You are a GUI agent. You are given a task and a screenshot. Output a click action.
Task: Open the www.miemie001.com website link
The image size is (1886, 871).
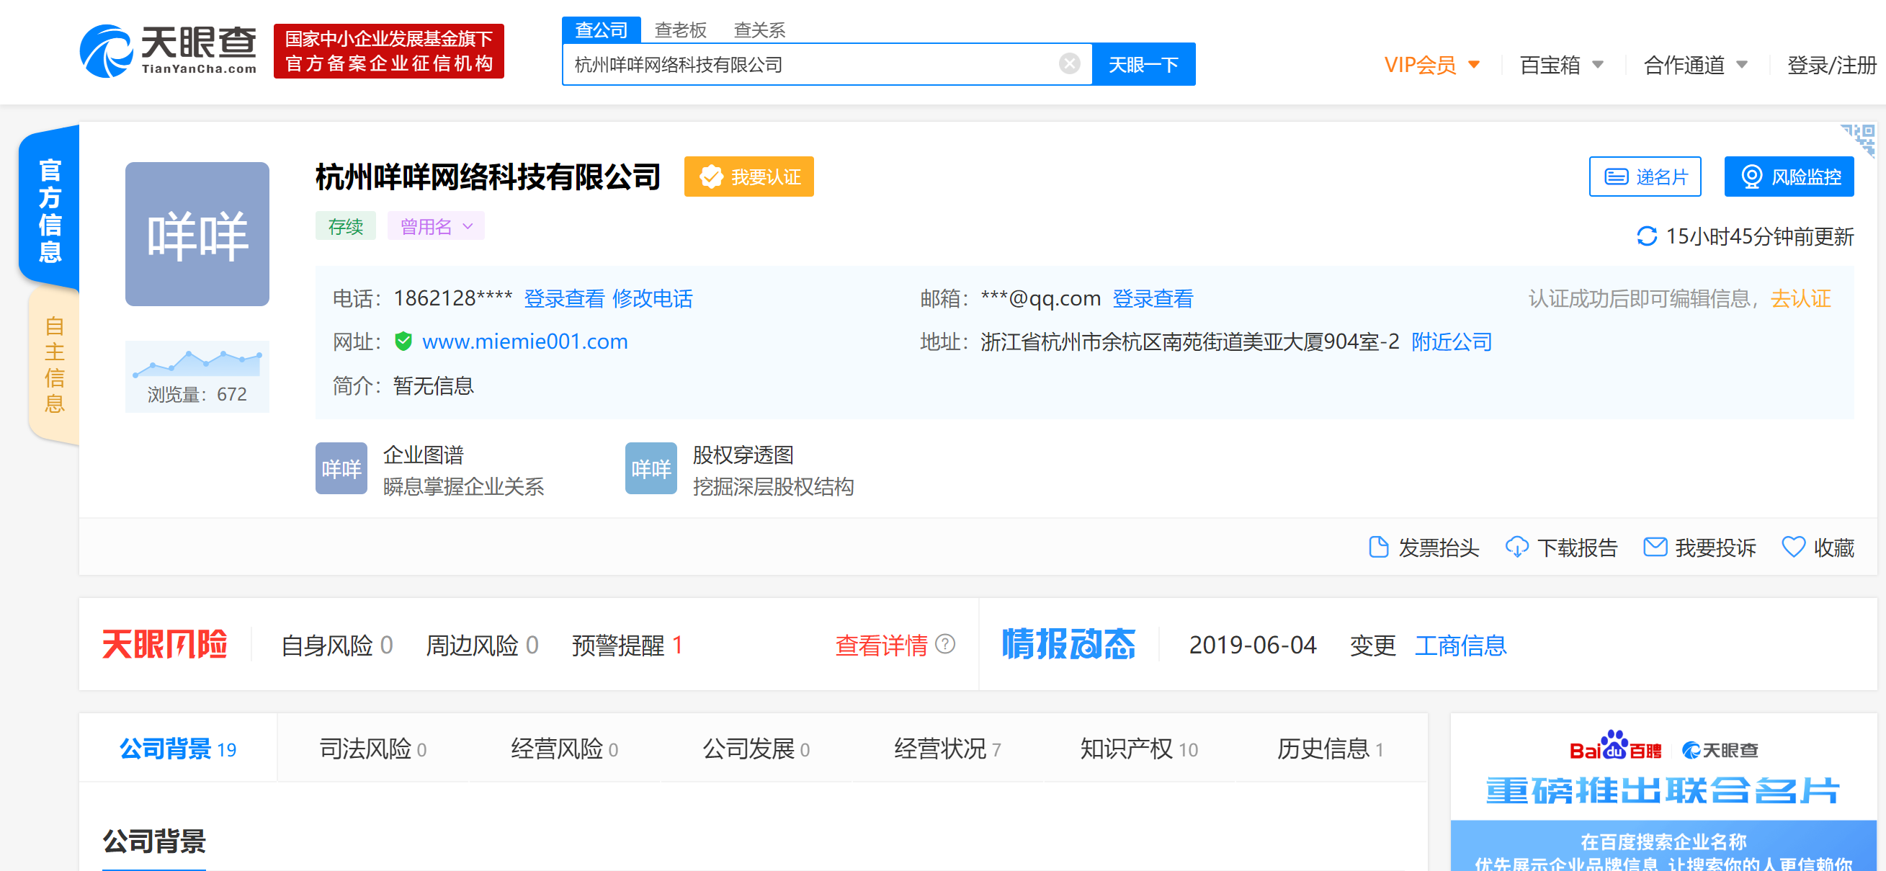click(525, 341)
